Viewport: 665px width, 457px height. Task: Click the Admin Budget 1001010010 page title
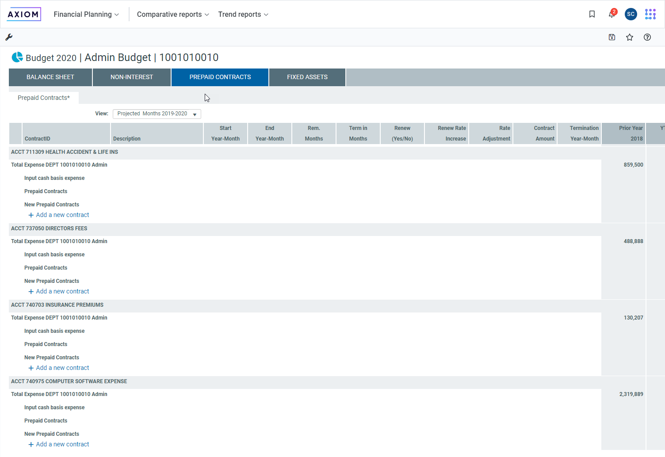point(151,57)
